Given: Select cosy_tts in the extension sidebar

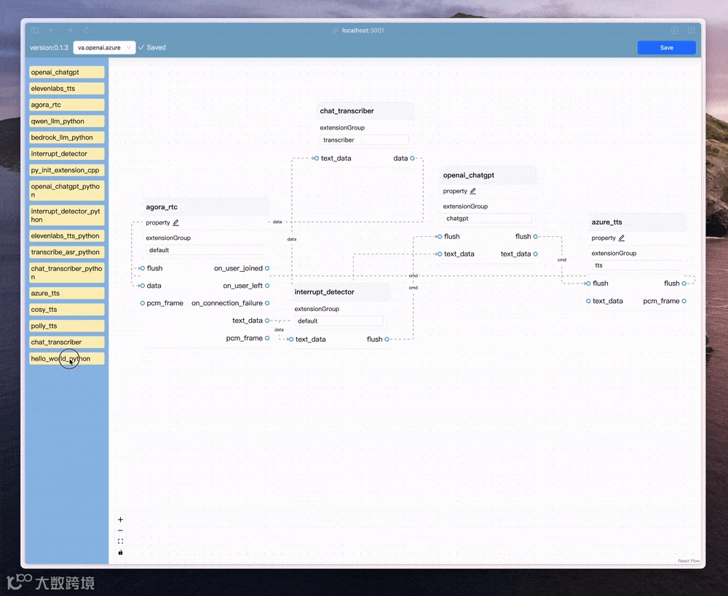Looking at the screenshot, I should pyautogui.click(x=67, y=309).
